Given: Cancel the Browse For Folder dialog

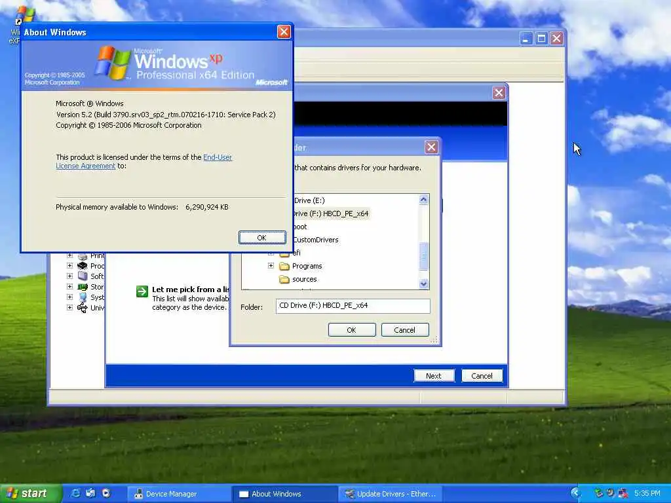Looking at the screenshot, I should (405, 330).
